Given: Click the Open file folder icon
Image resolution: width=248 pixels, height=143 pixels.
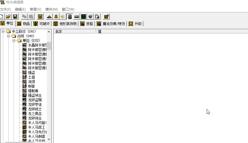Looking at the screenshot, I should [8, 17].
